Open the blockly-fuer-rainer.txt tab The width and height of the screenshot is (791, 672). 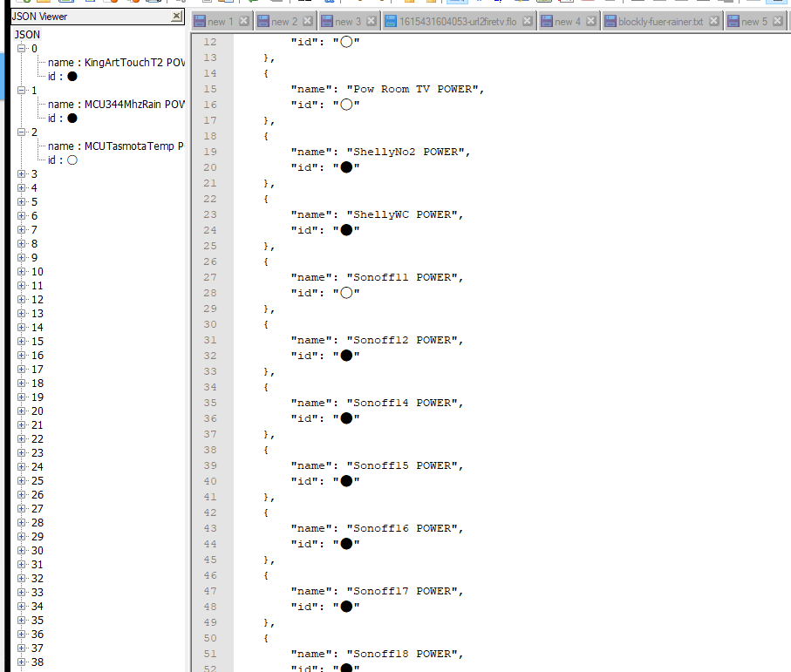661,22
